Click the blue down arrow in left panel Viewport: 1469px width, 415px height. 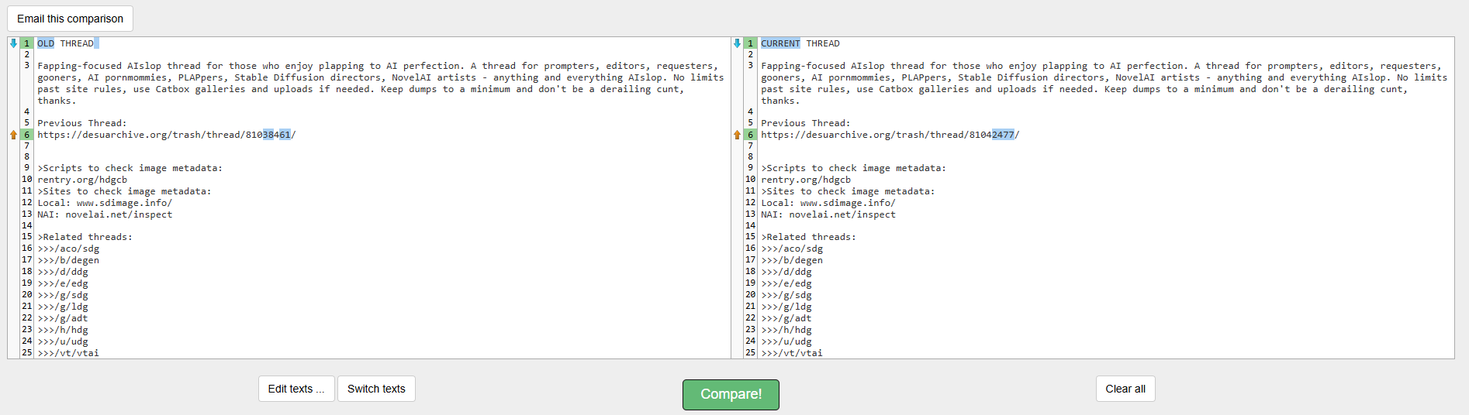[x=13, y=43]
